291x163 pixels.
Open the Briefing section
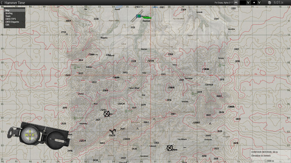point(9,13)
